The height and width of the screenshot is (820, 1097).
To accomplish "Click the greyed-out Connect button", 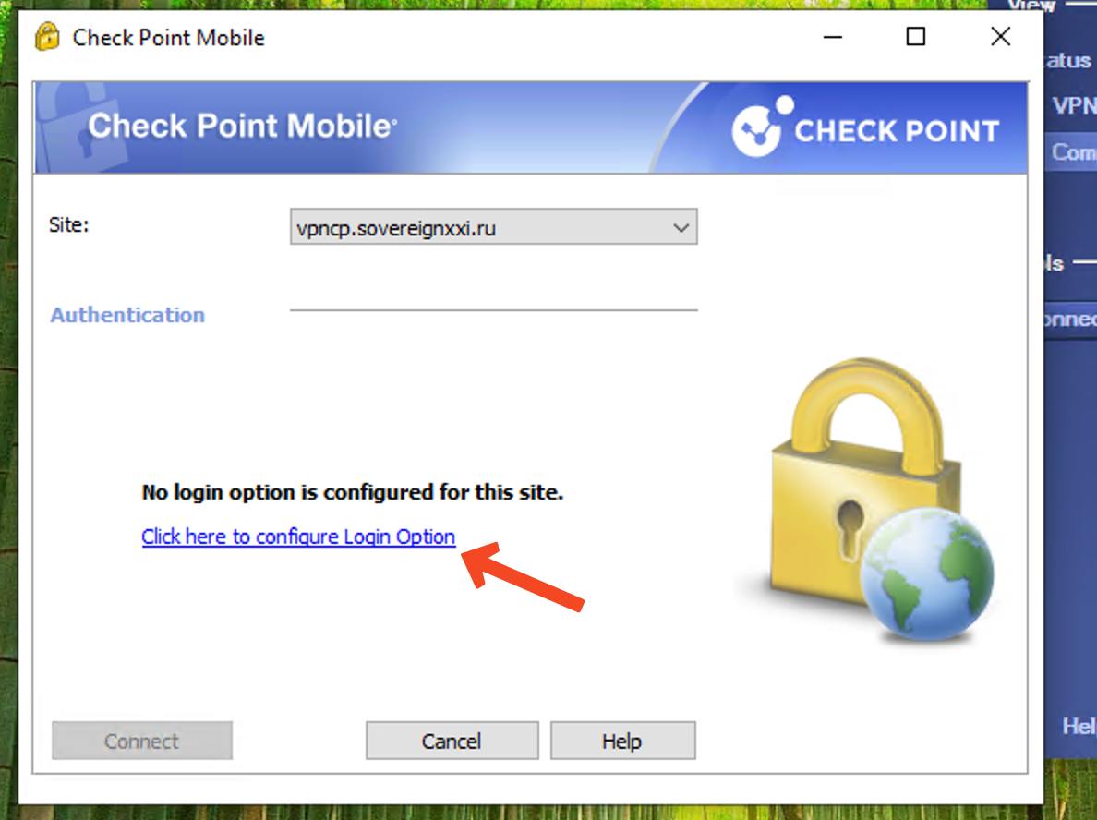I will (142, 741).
